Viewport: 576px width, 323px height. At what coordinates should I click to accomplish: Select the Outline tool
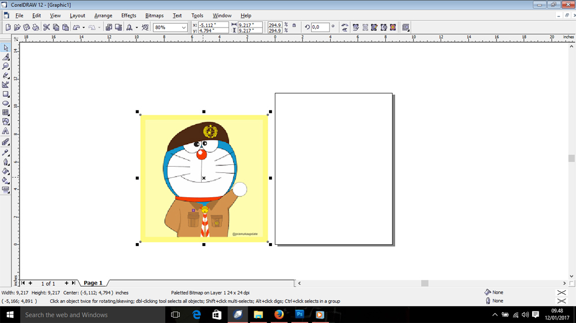point(6,161)
